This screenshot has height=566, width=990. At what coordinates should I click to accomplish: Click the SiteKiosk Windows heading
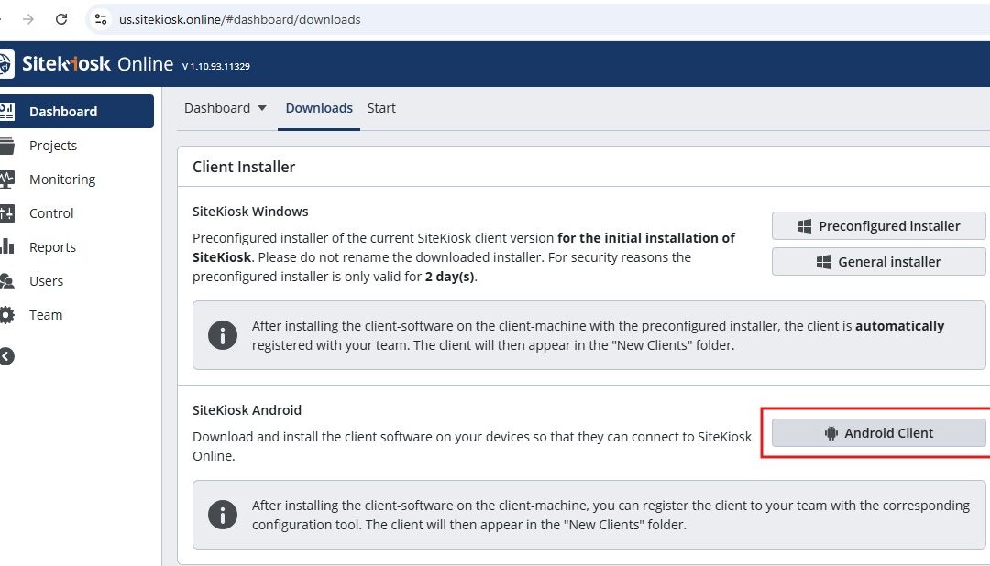point(250,212)
